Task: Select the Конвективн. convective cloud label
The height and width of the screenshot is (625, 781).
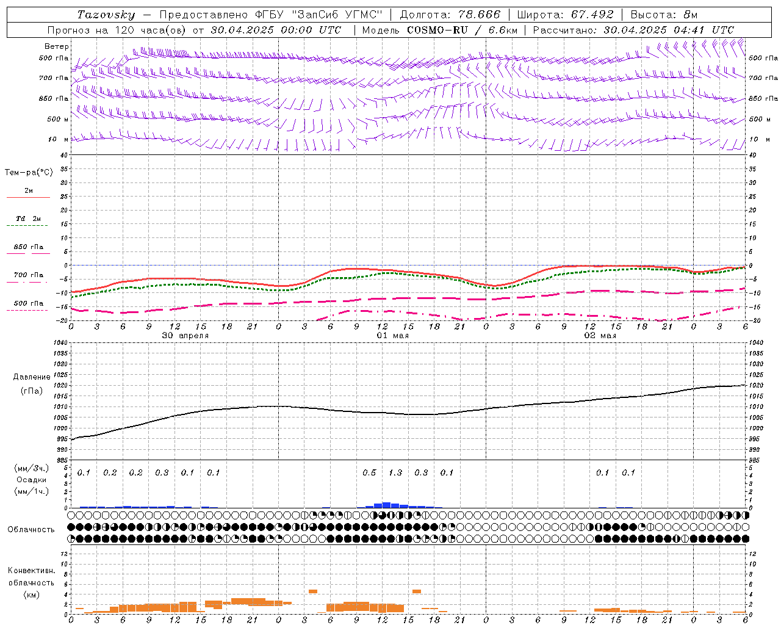Action: tap(31, 571)
